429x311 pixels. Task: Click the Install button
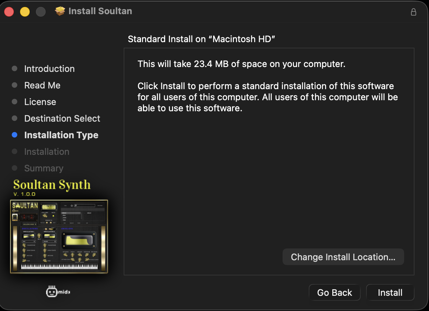[390, 292]
